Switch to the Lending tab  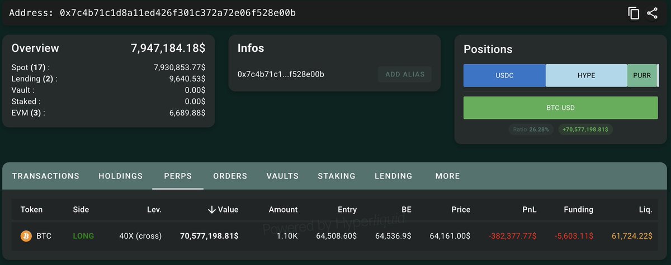tap(394, 176)
